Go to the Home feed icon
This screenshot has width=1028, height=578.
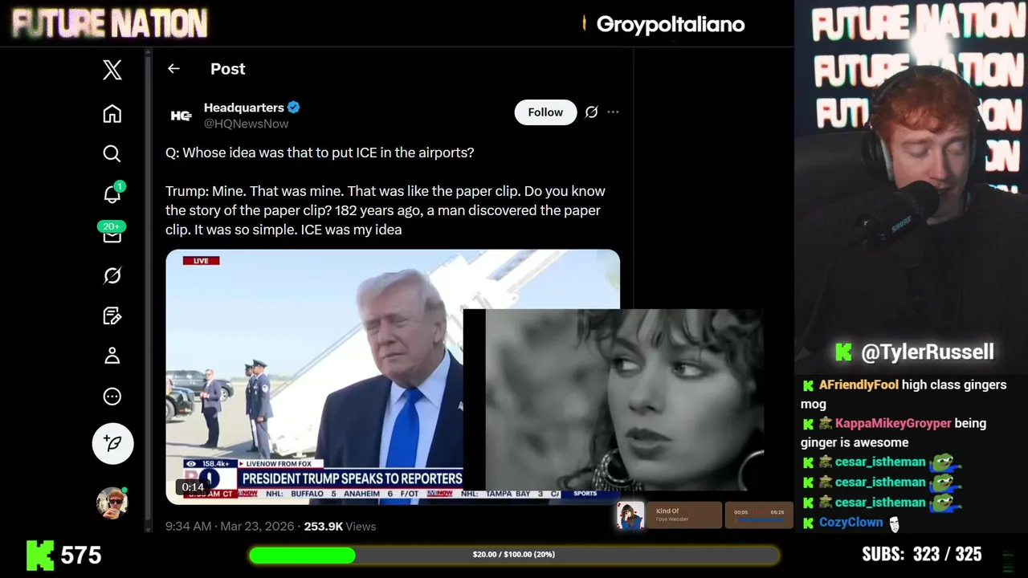[112, 113]
